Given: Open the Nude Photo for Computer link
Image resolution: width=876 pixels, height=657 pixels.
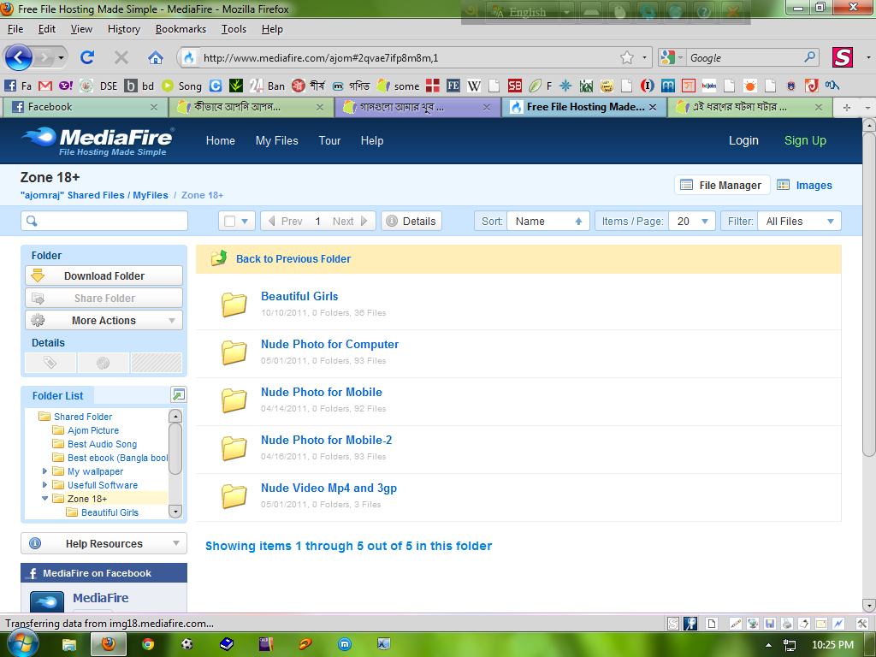Looking at the screenshot, I should 329,344.
